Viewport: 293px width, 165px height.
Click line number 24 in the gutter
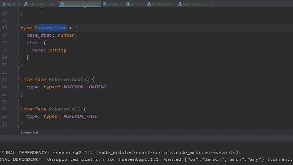click(x=4, y=87)
